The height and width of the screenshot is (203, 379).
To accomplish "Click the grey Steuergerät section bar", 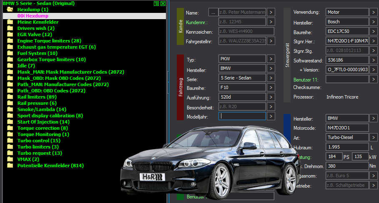I will [x=287, y=55].
